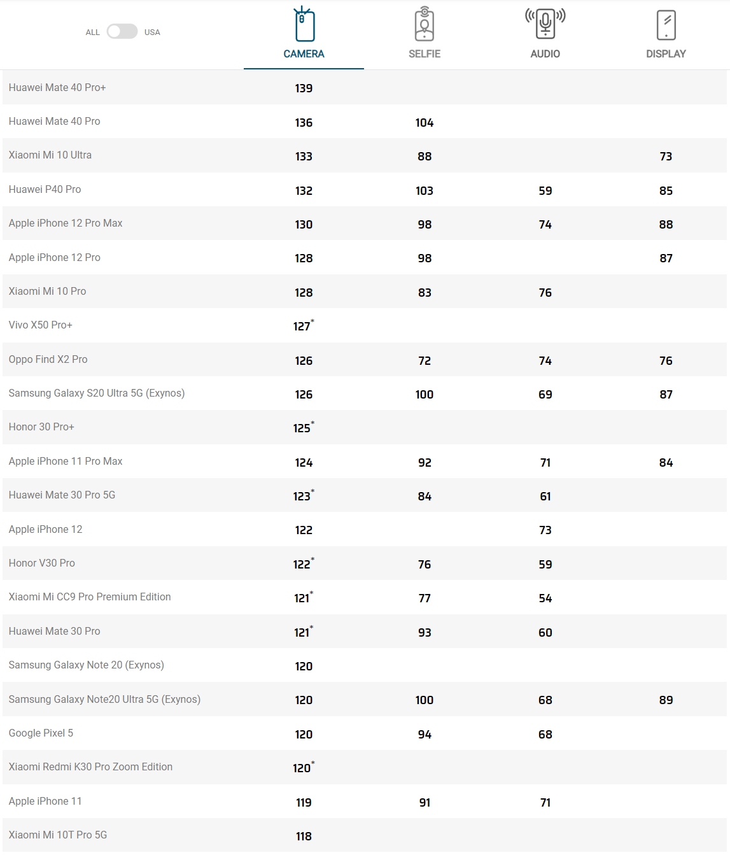730x855 pixels.
Task: Switch to the CAMERA tab label
Action: 304,54
